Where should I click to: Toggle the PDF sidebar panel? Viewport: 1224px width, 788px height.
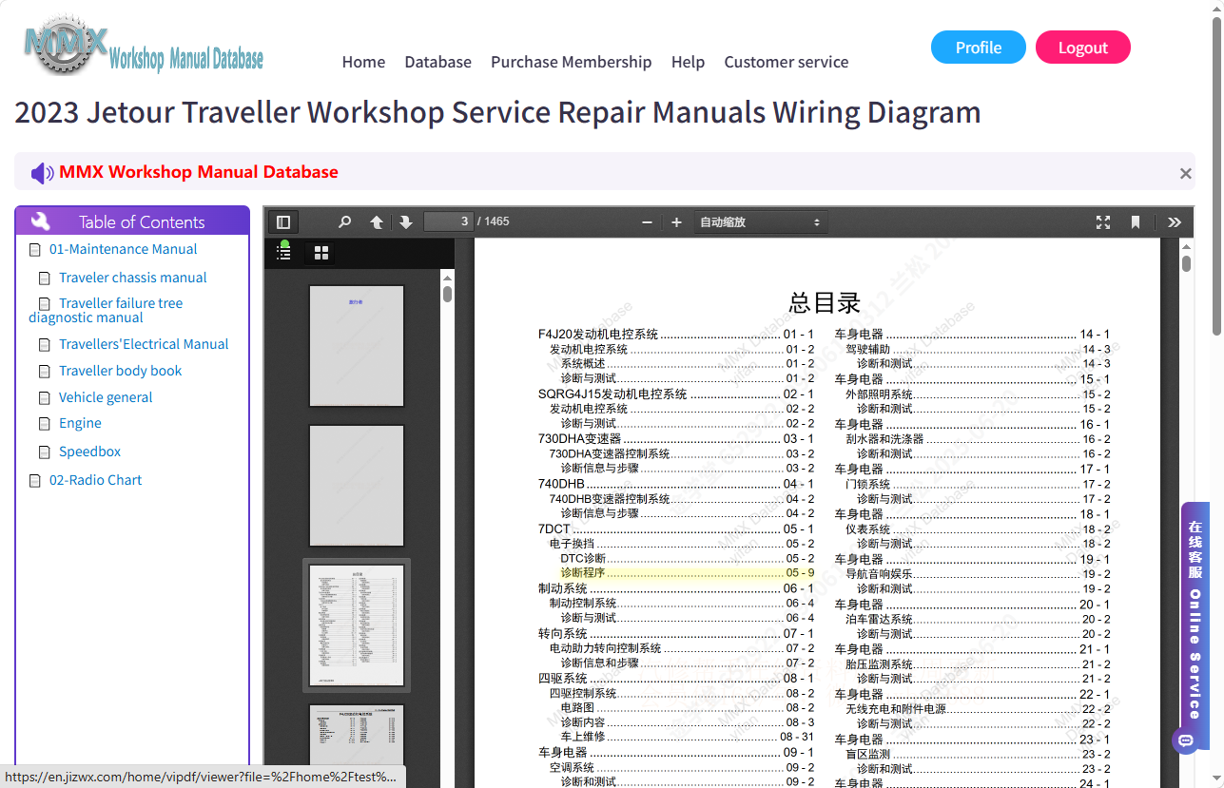pyautogui.click(x=283, y=222)
